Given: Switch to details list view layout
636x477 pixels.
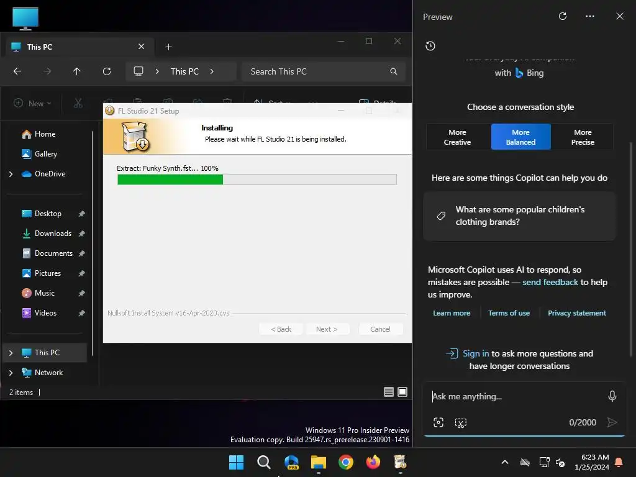Looking at the screenshot, I should tap(389, 392).
